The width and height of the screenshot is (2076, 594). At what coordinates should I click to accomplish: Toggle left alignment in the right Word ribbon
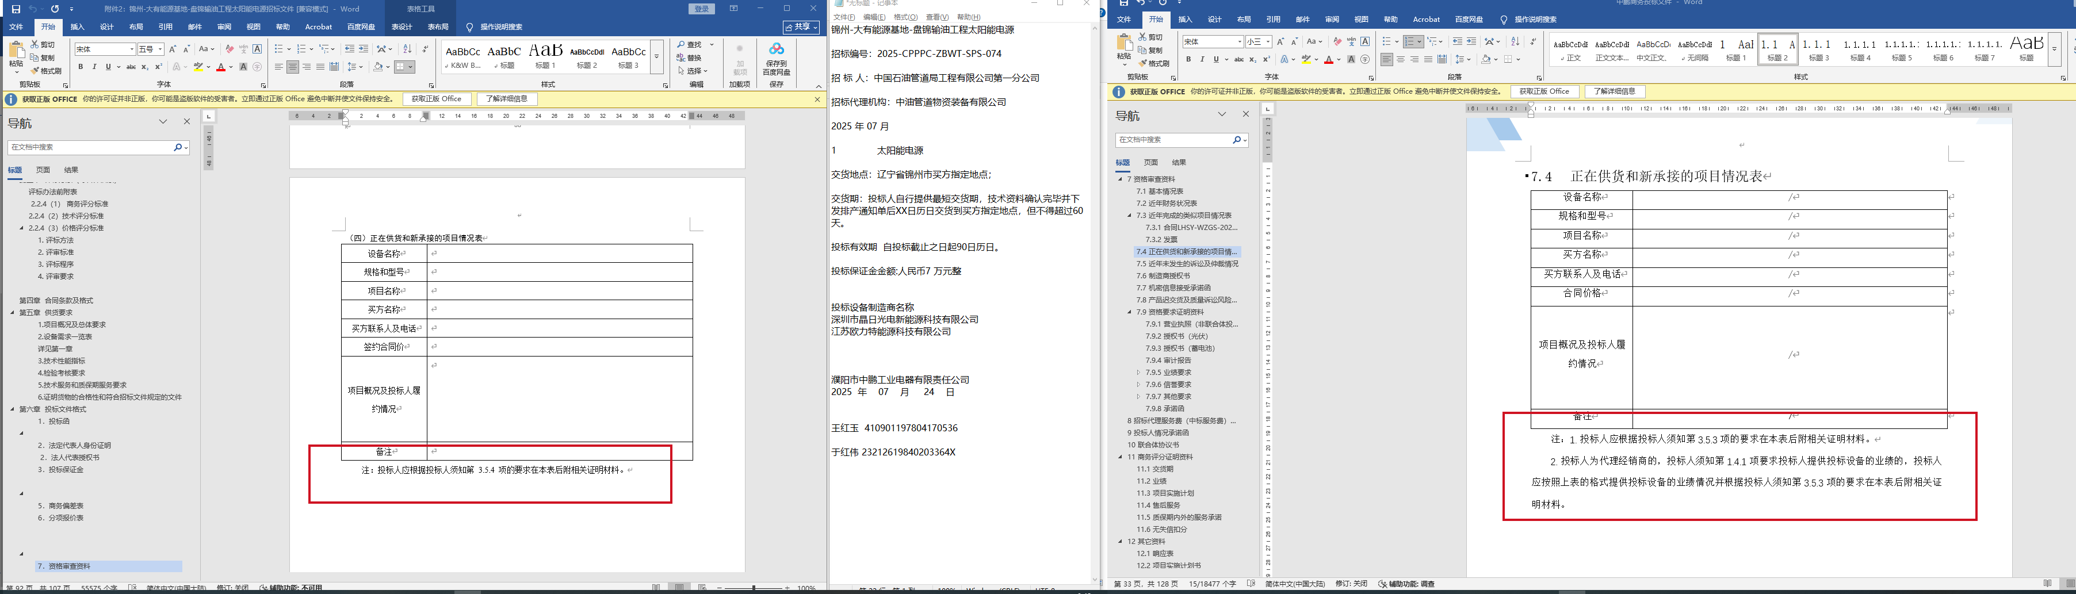point(1386,60)
